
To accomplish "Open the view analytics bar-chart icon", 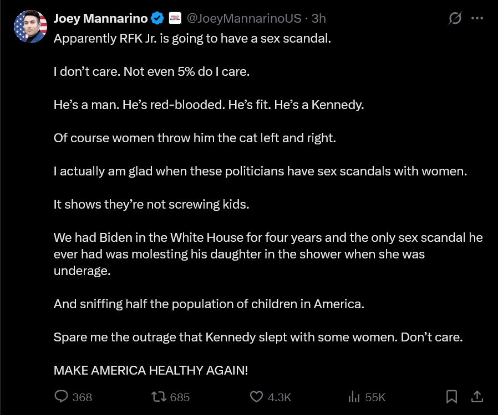I will (x=354, y=397).
